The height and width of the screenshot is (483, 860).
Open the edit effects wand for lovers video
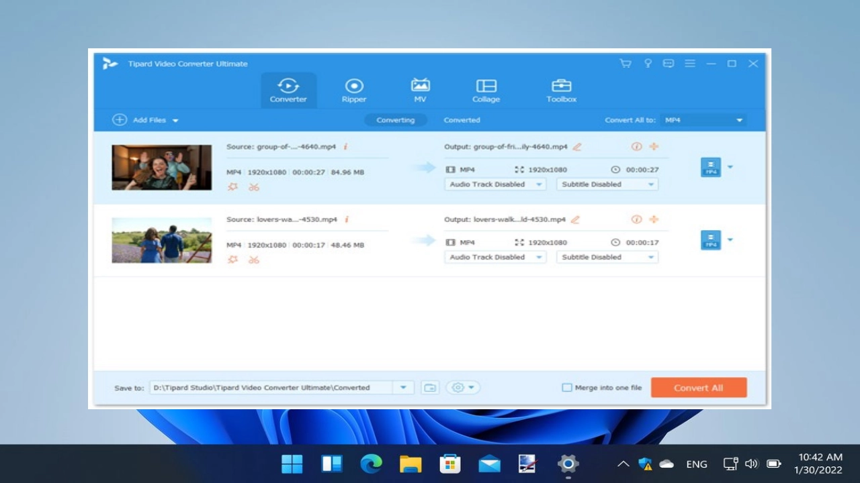[x=232, y=260]
